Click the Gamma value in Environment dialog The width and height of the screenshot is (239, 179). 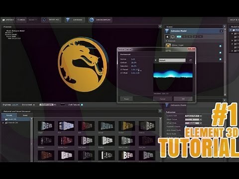click(x=133, y=59)
